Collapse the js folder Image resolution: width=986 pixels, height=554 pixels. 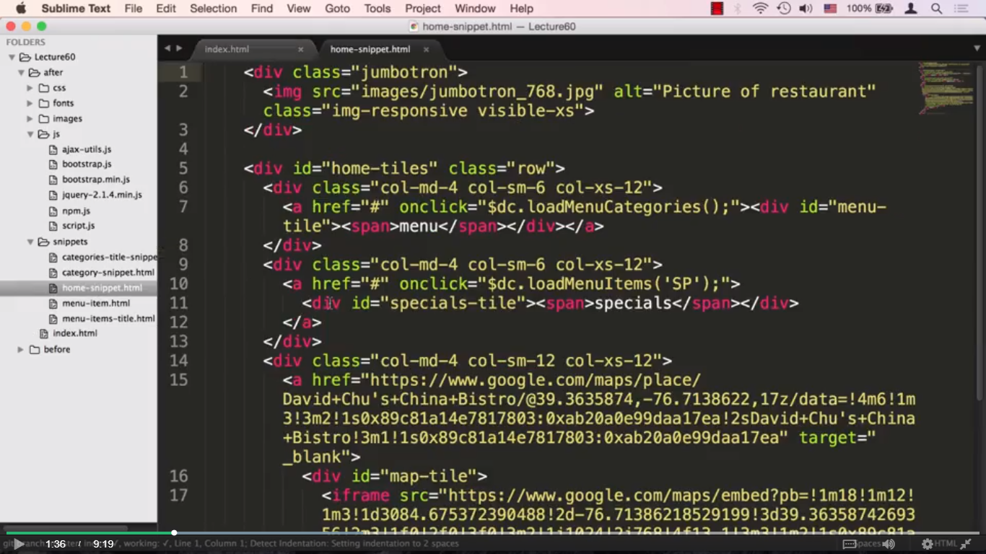[x=30, y=134]
